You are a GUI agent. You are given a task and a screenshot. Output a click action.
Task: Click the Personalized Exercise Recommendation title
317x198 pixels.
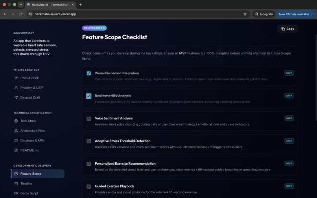coord(125,164)
